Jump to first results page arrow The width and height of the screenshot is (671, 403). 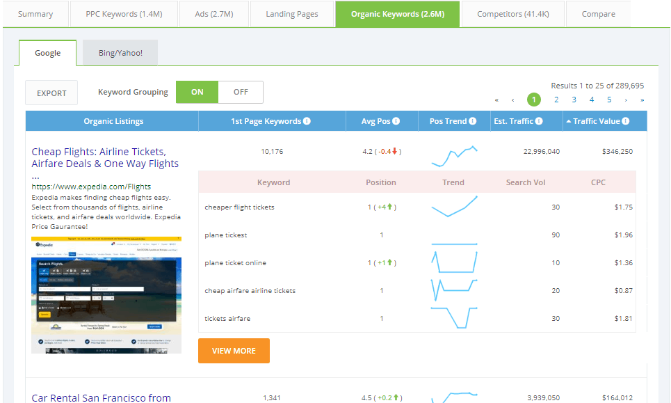coord(496,100)
